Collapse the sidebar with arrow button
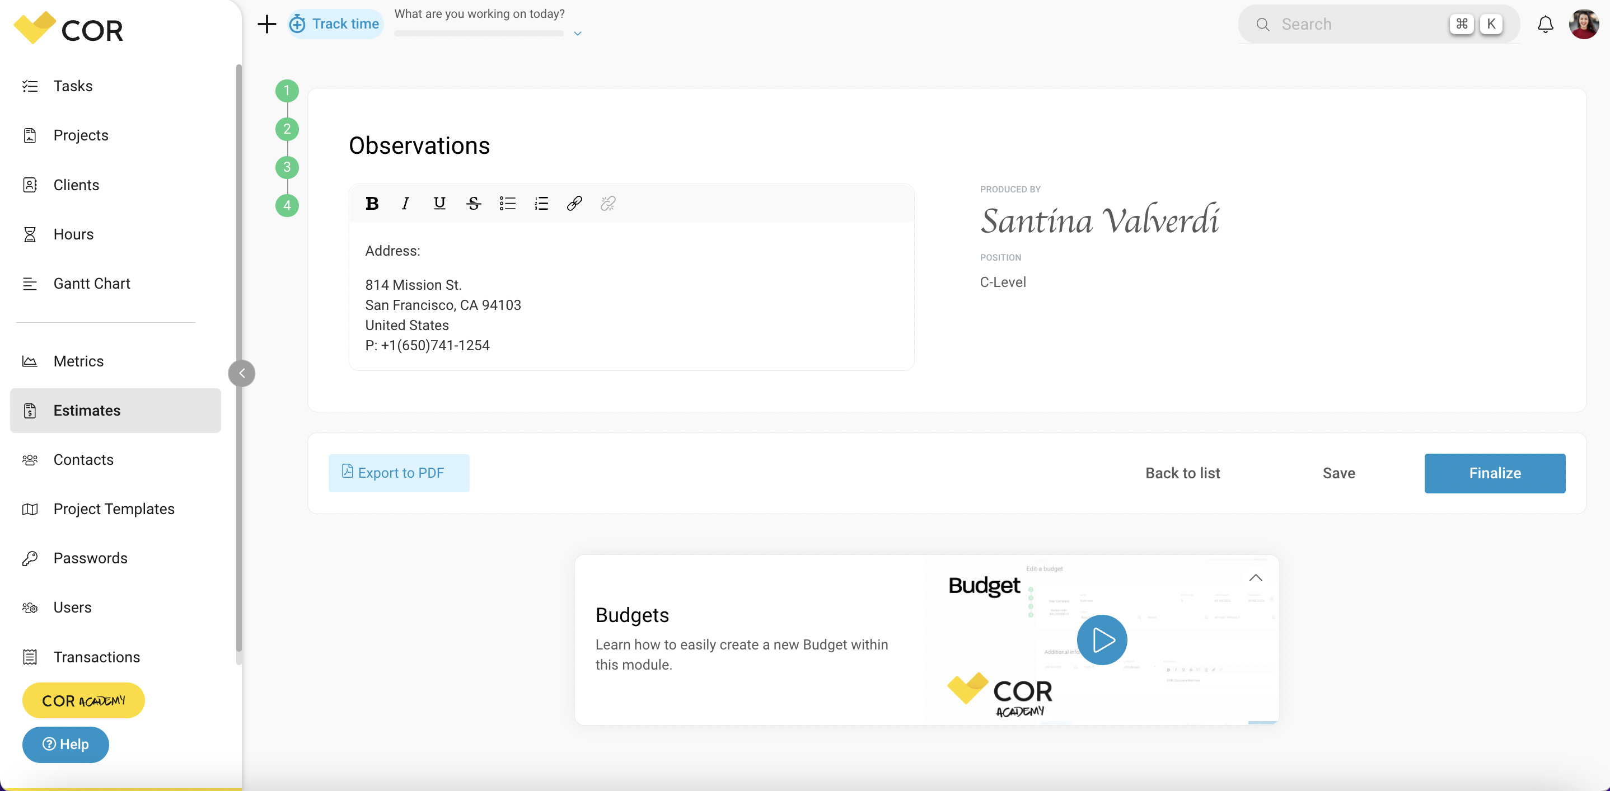 pos(241,373)
